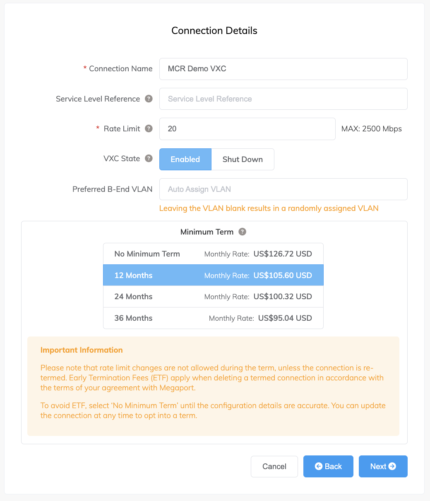Screen dimensions: 430x501
Task: Click the Rate Limit help icon
Action: click(149, 128)
